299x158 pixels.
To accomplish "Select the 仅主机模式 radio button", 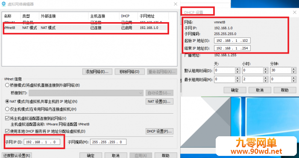I will pos(7,109).
